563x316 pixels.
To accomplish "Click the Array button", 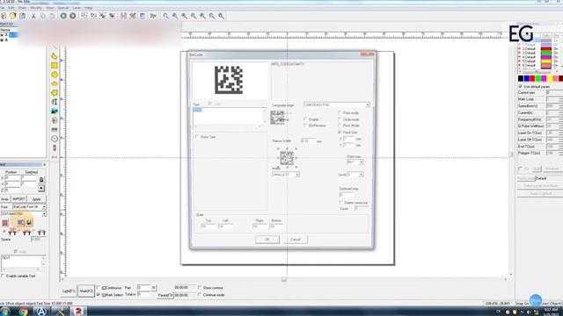I will tap(4, 199).
